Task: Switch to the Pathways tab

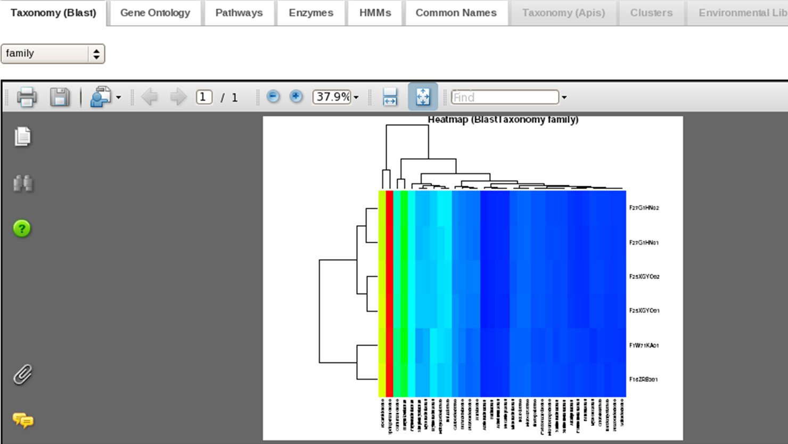Action: [239, 13]
